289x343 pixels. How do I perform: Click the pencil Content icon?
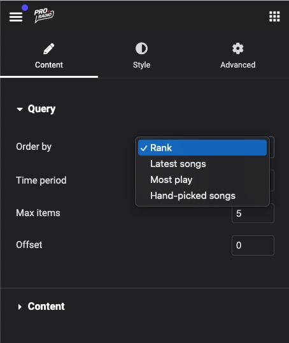tap(49, 48)
